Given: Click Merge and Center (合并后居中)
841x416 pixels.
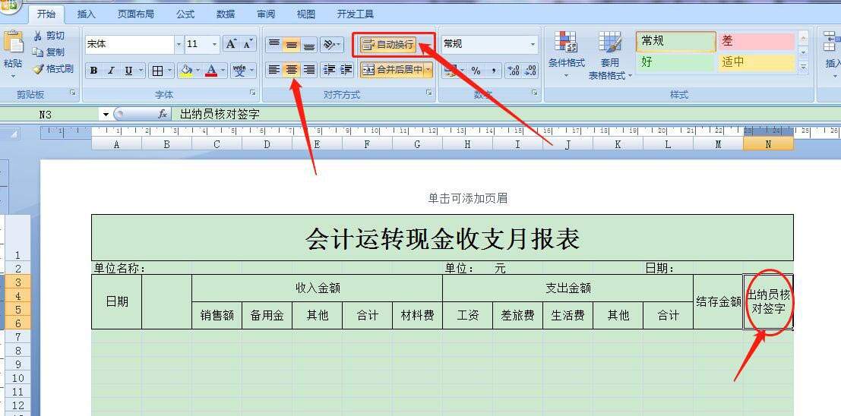Looking at the screenshot, I should [x=392, y=70].
